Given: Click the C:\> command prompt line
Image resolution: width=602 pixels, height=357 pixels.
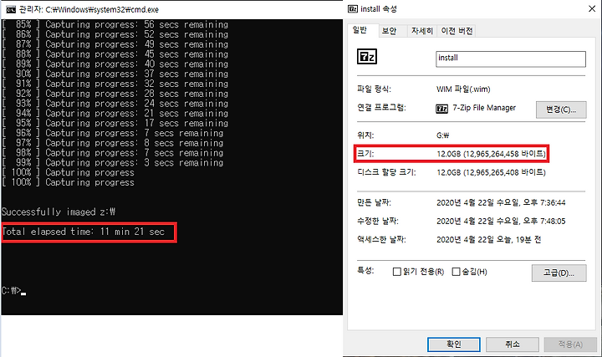Looking at the screenshot, I should [13, 291].
